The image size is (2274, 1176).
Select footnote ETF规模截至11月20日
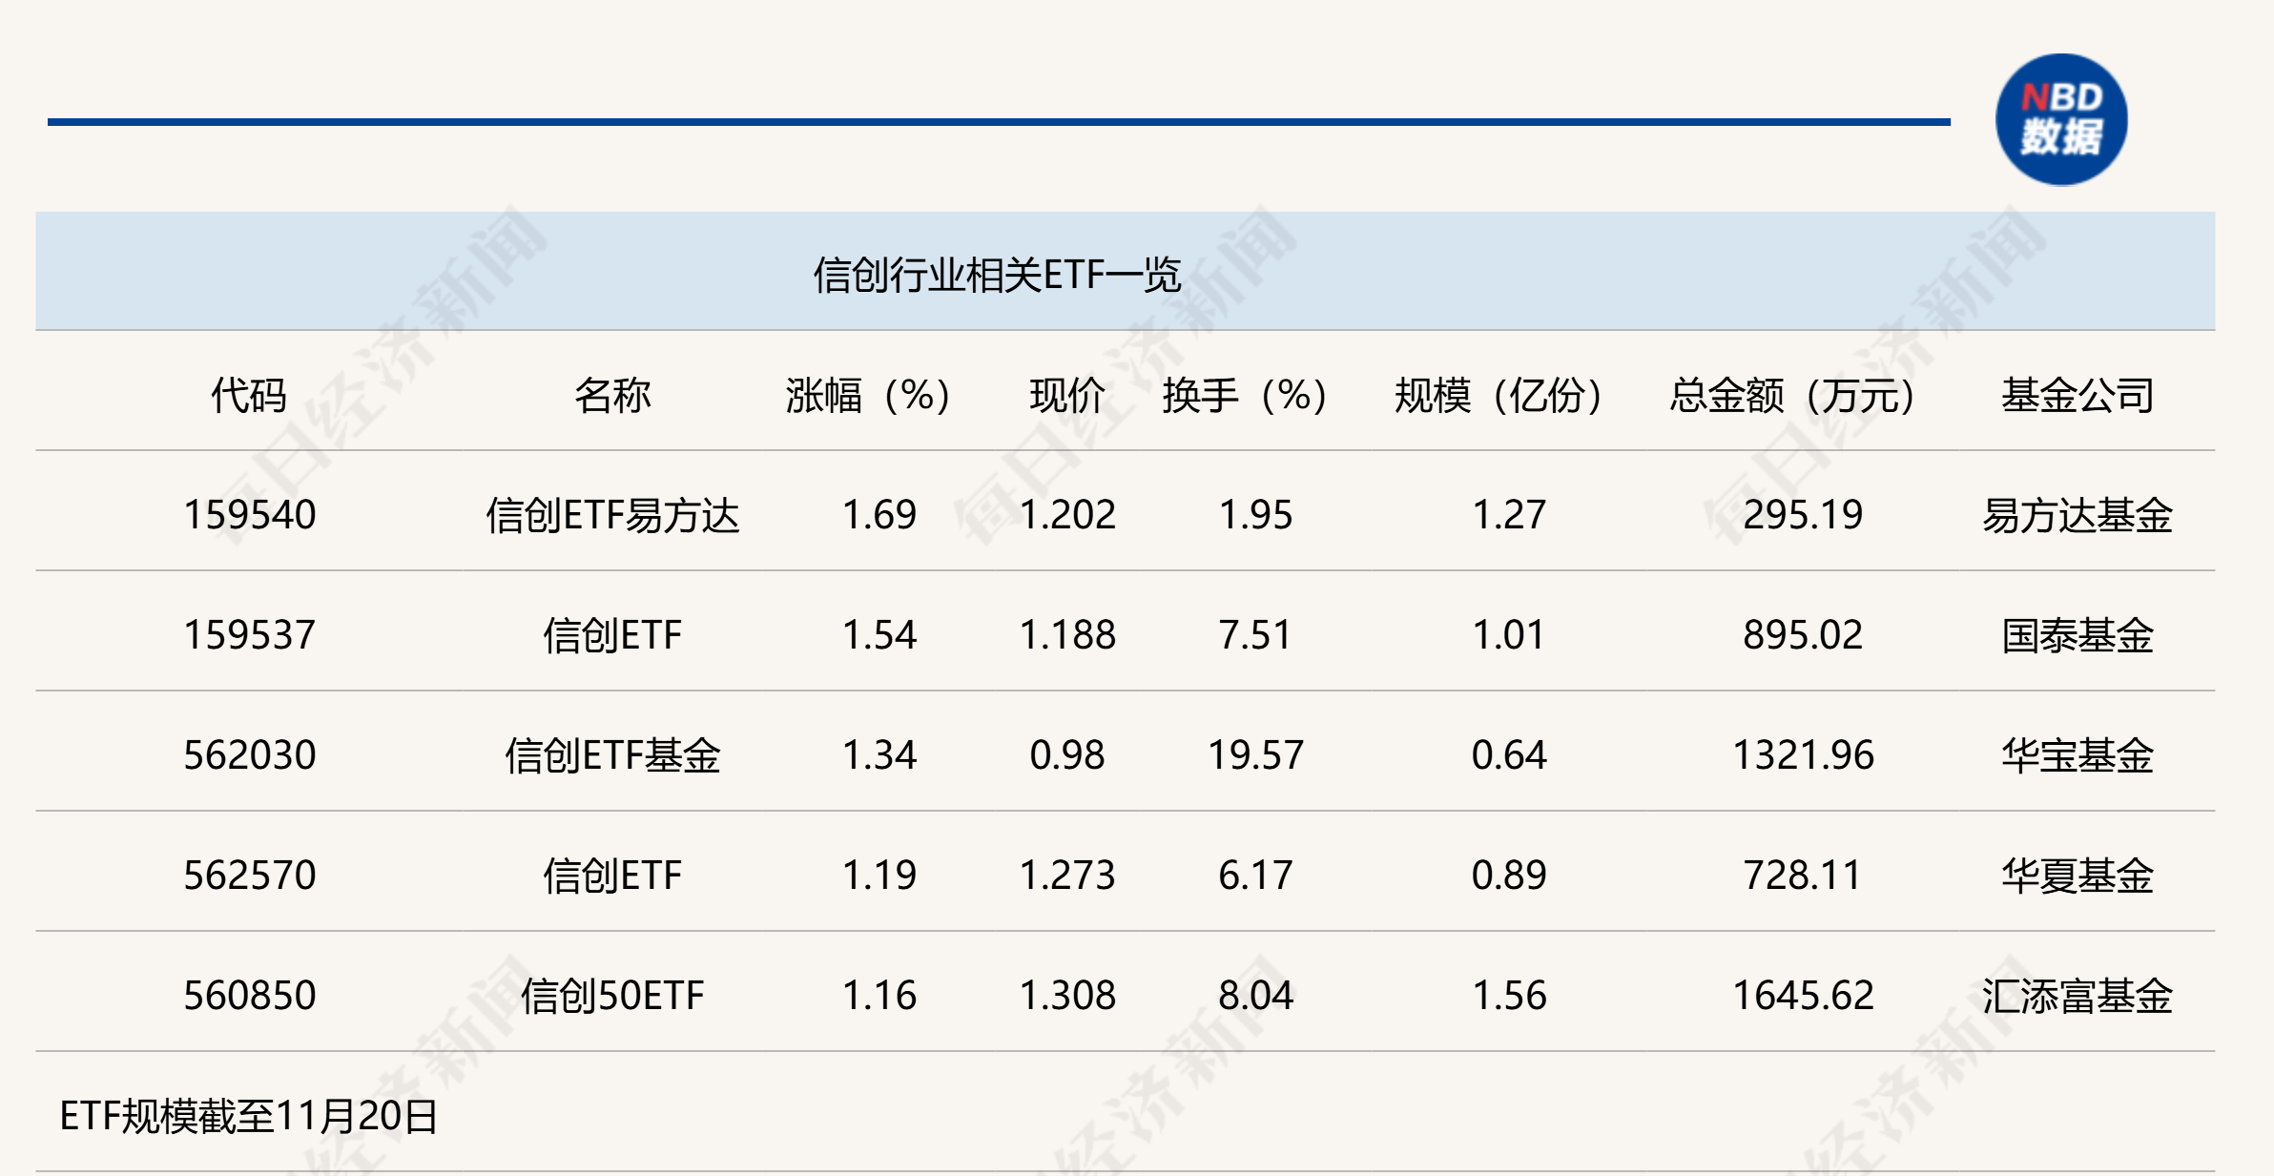248,1116
